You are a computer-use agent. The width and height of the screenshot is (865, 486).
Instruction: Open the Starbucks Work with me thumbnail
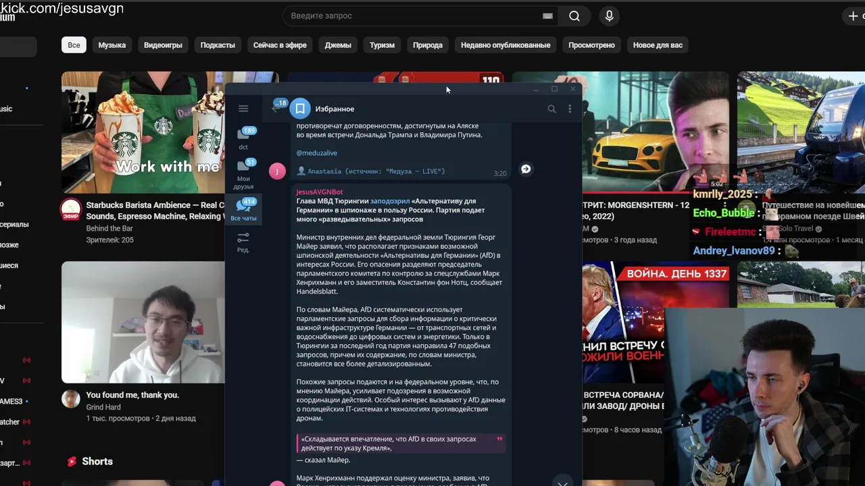tap(143, 132)
